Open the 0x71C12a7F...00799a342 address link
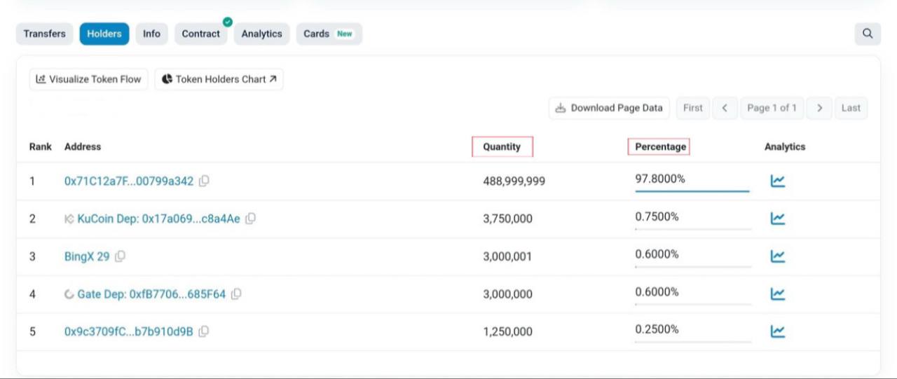Screen dimensions: 897x379 pos(129,181)
